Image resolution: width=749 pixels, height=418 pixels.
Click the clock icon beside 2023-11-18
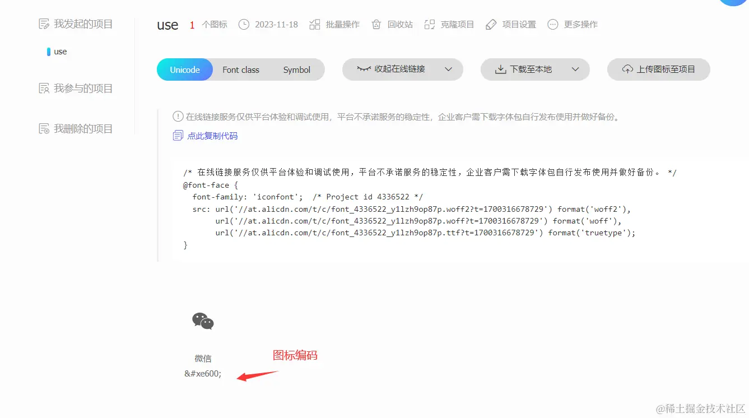tap(244, 25)
